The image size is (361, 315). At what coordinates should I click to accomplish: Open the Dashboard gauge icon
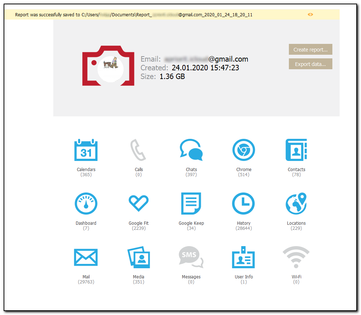pos(86,203)
